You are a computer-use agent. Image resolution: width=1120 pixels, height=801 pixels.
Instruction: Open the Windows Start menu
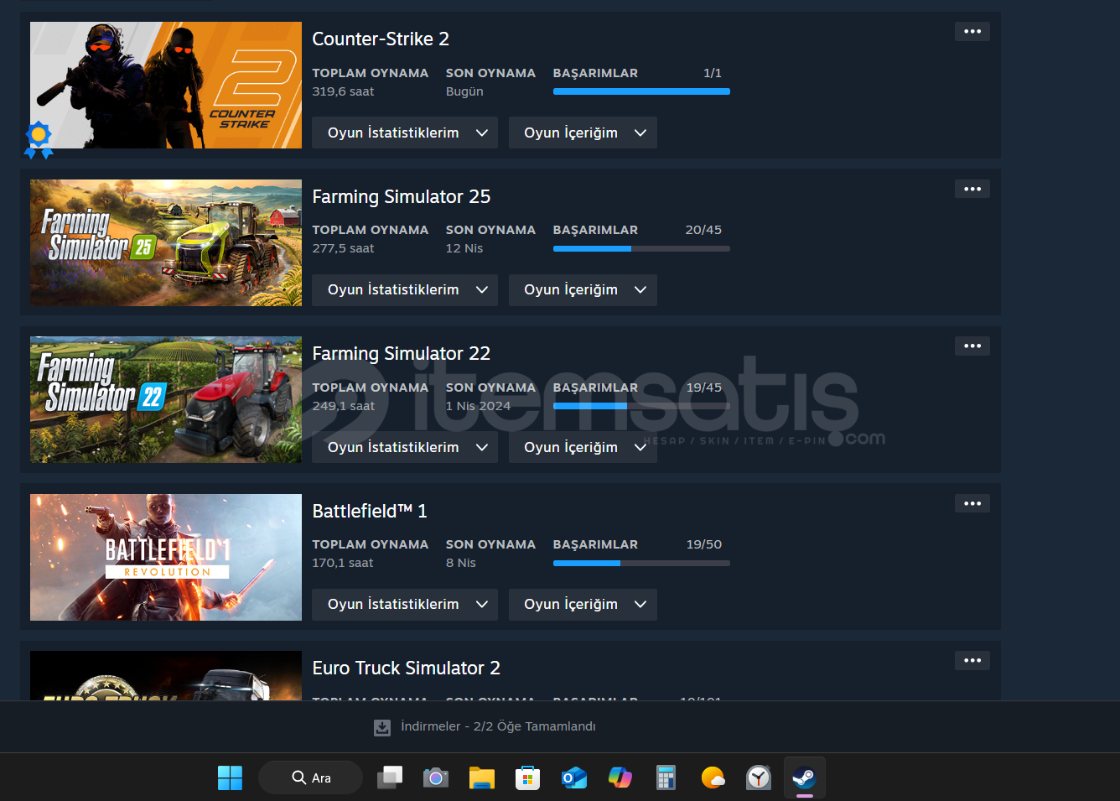[x=230, y=778]
